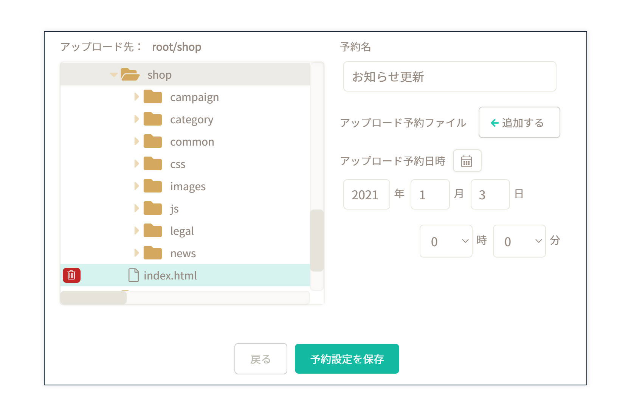Select the js folder name

174,209
